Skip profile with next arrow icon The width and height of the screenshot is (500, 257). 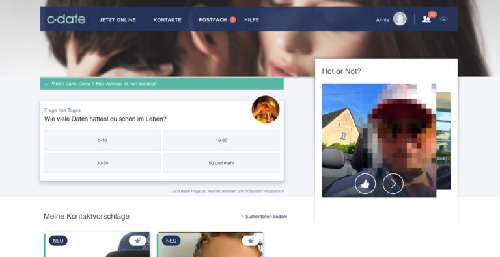tap(393, 184)
